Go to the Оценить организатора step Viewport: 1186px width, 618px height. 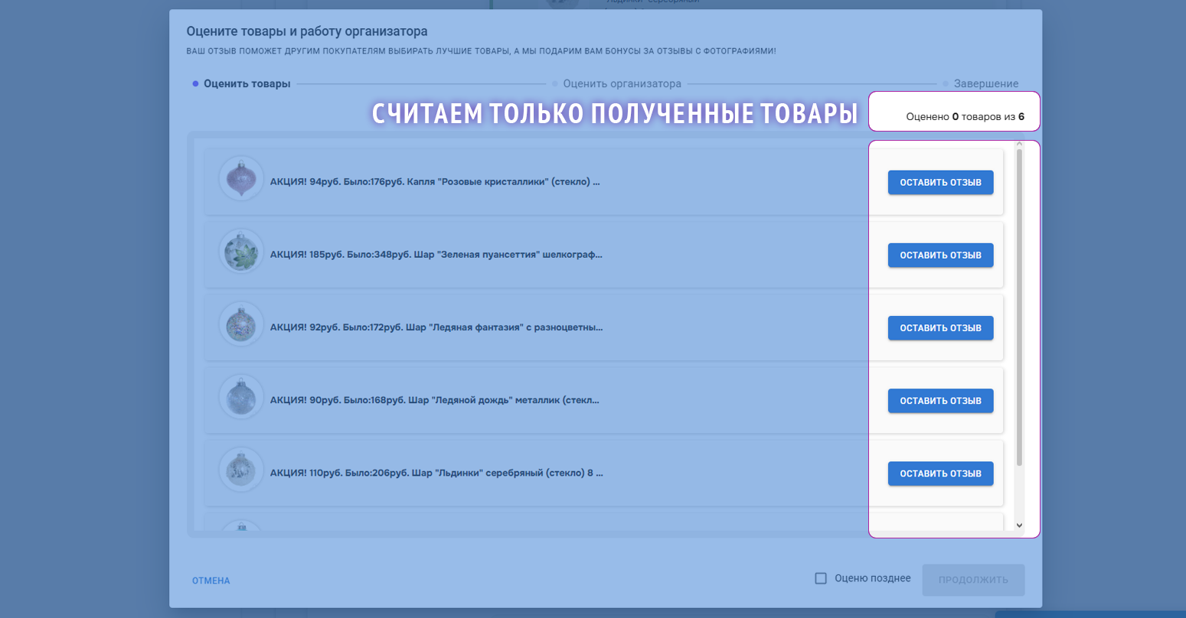(x=622, y=84)
